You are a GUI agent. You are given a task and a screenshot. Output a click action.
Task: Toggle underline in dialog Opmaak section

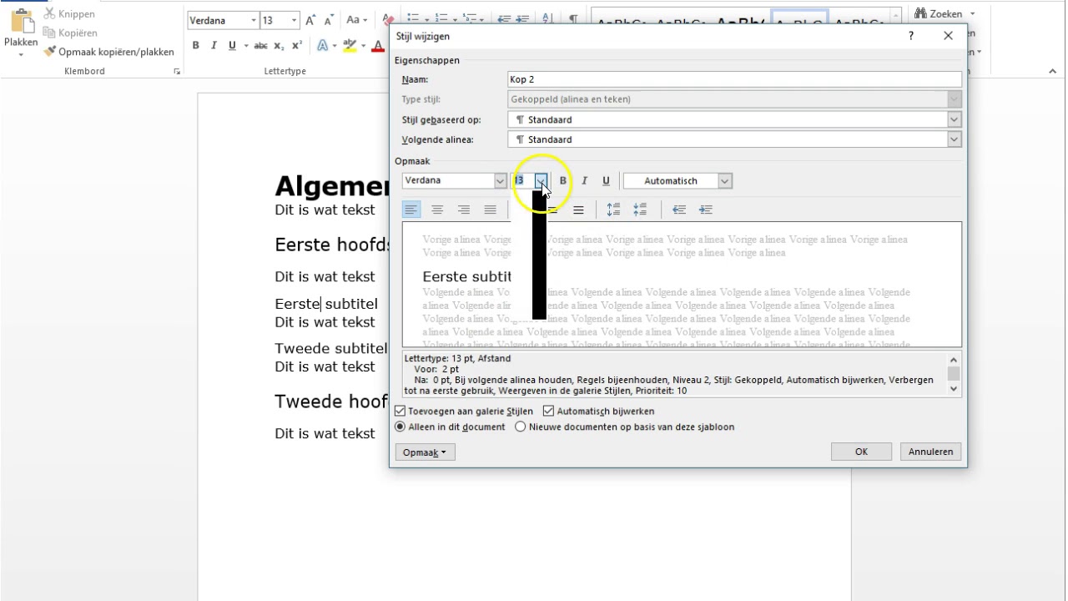606,180
